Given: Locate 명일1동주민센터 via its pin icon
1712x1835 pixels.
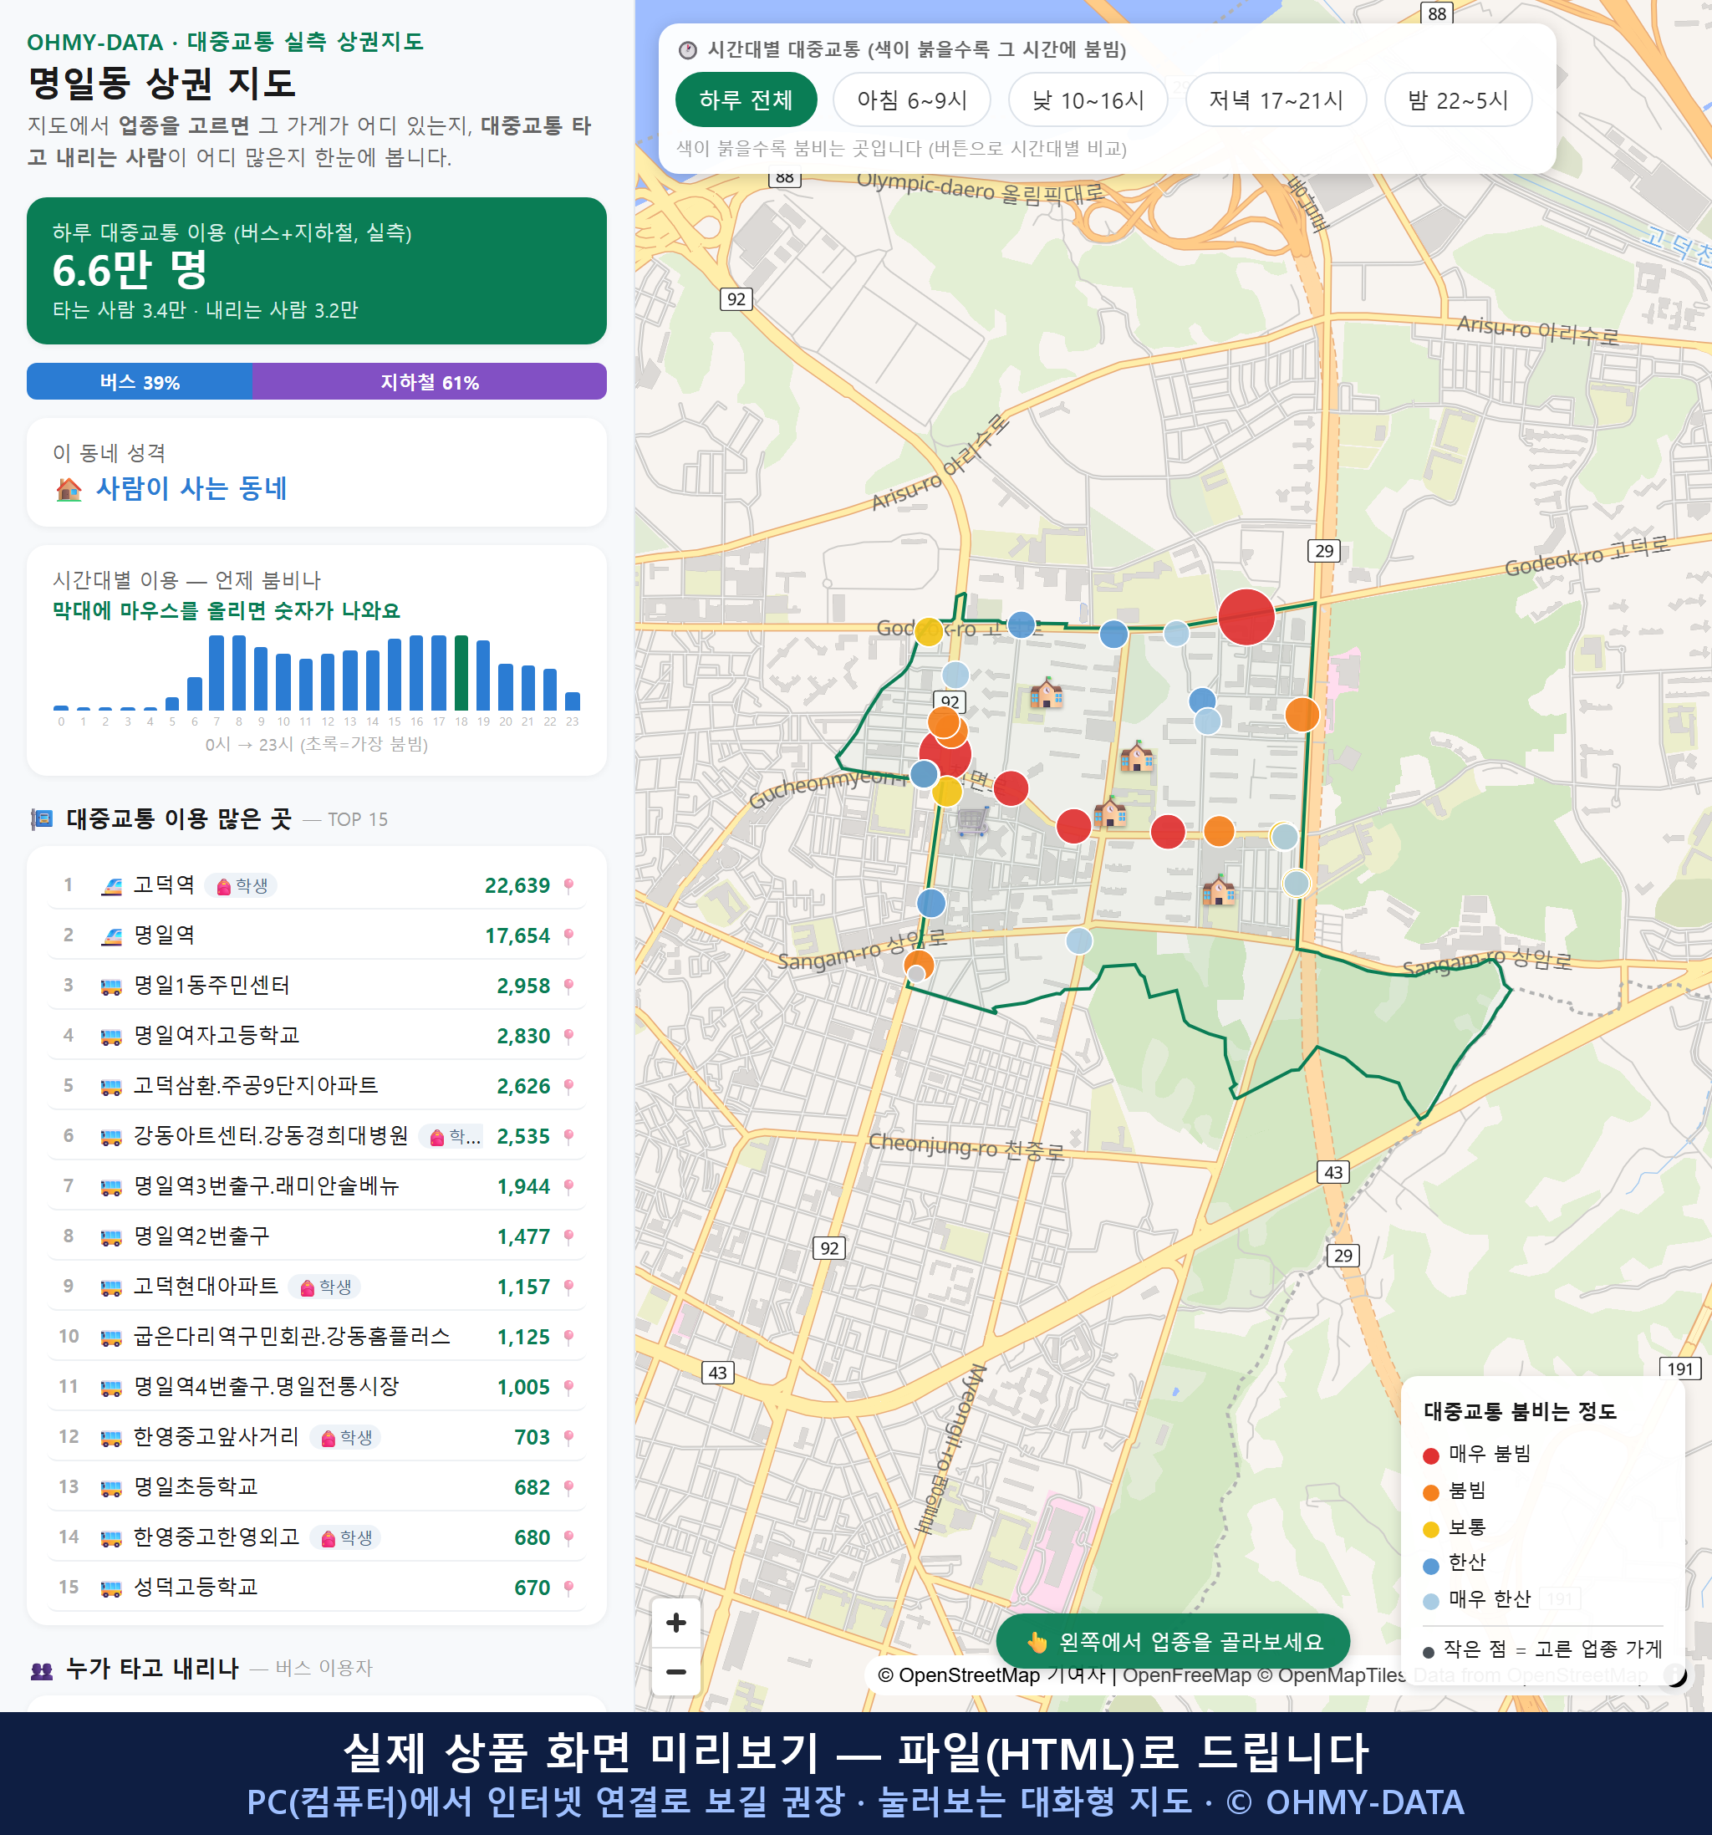Looking at the screenshot, I should click(568, 986).
